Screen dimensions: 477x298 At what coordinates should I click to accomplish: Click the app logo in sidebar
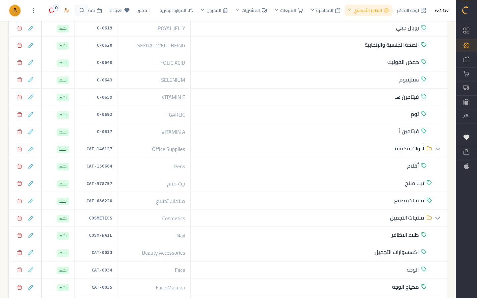[x=465, y=10]
